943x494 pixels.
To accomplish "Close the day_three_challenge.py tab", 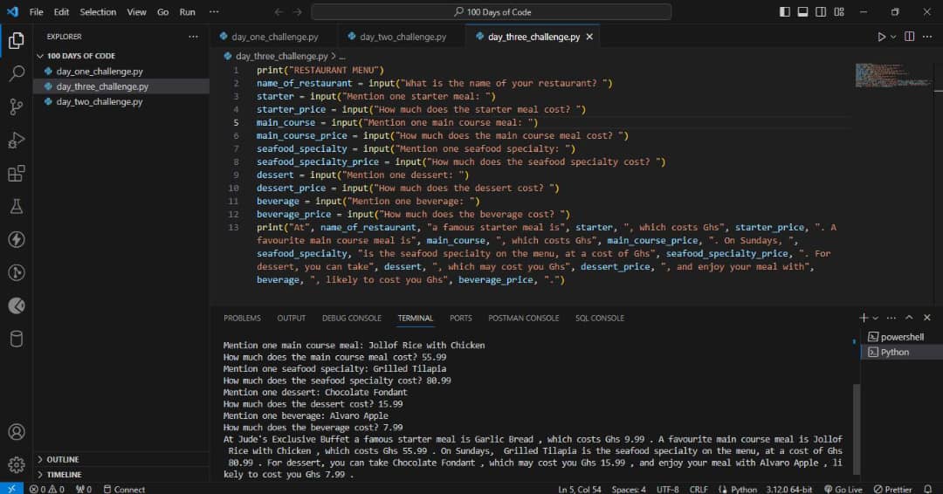I will [589, 37].
